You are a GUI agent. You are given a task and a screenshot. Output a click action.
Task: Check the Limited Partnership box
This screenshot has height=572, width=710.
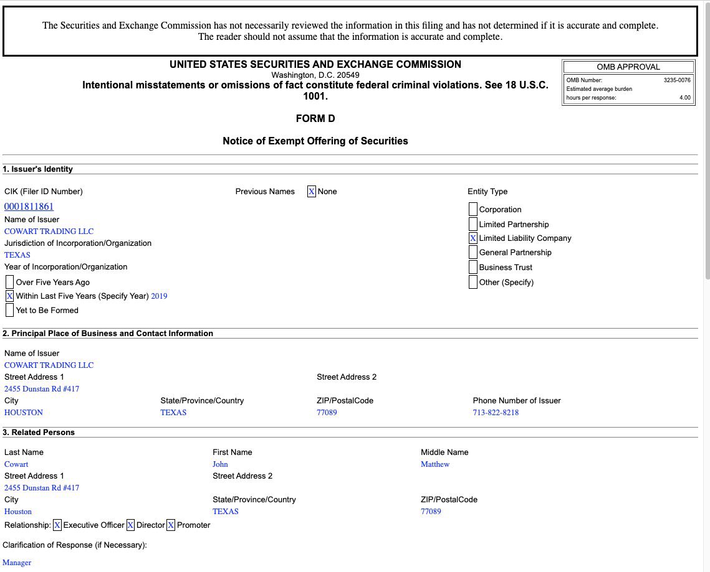(473, 224)
